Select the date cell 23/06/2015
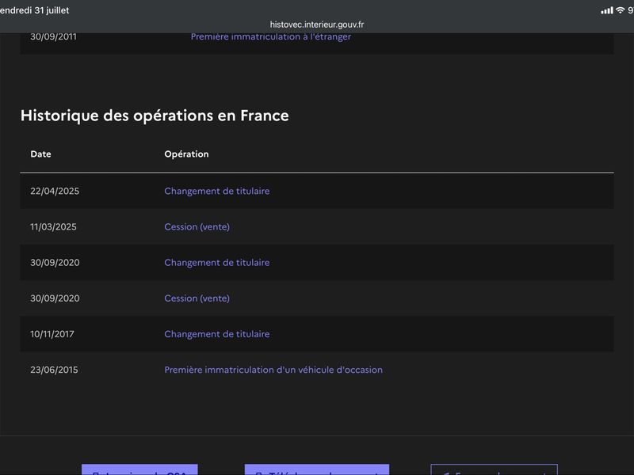Screen dimensions: 634x475 [x=54, y=370]
